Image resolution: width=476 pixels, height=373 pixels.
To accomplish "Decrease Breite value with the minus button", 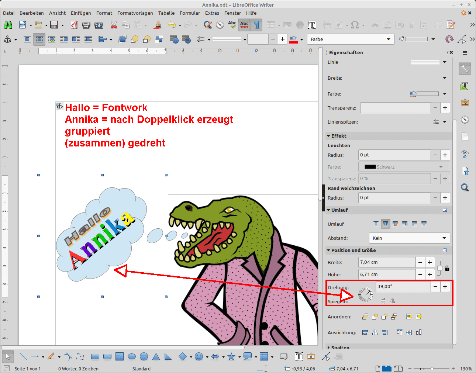I will 420,262.
